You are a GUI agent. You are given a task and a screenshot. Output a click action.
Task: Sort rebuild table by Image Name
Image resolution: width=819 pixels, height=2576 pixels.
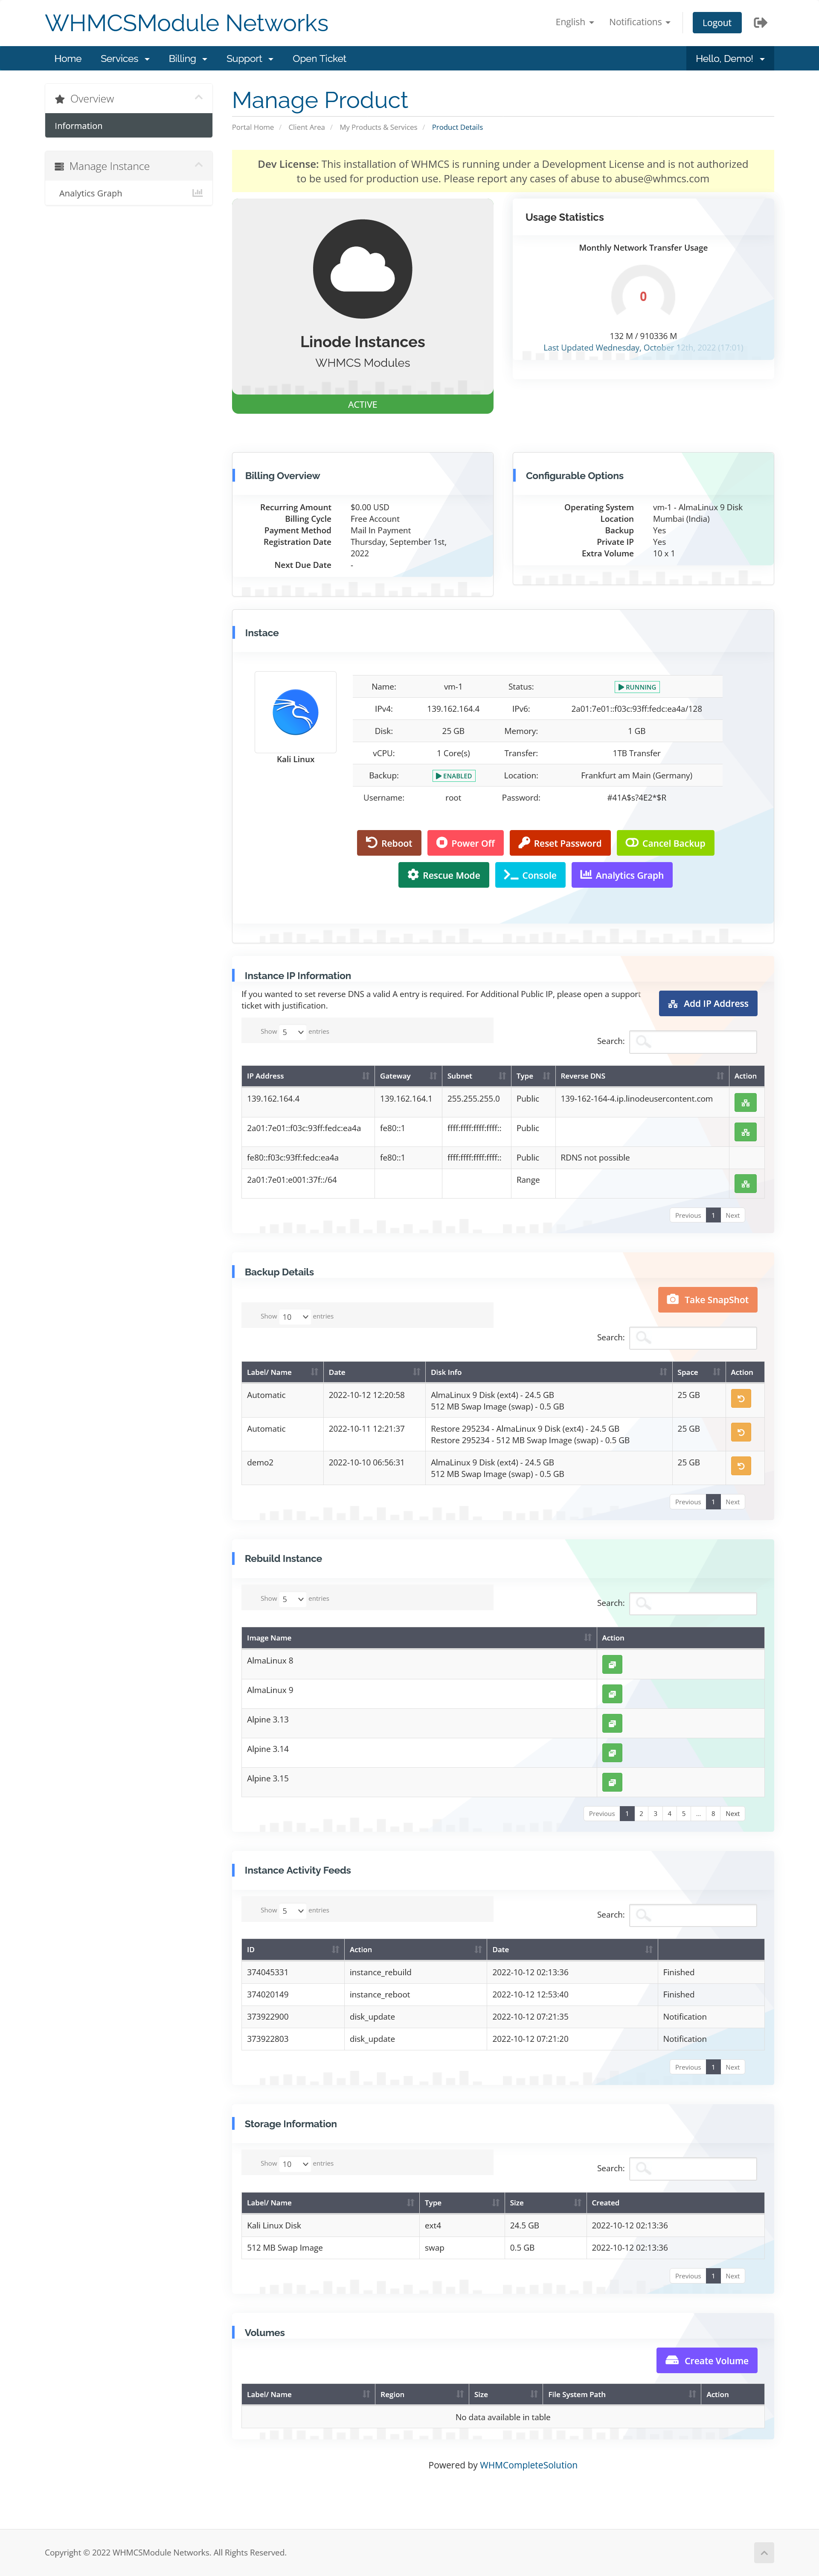click(x=418, y=1638)
